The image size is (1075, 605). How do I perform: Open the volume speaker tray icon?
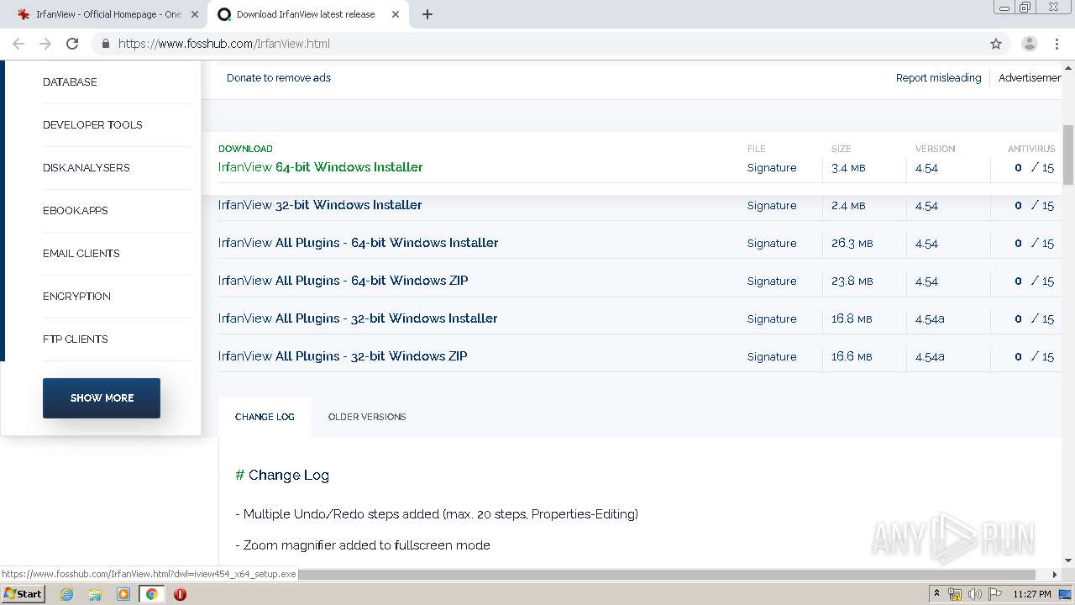(x=975, y=594)
